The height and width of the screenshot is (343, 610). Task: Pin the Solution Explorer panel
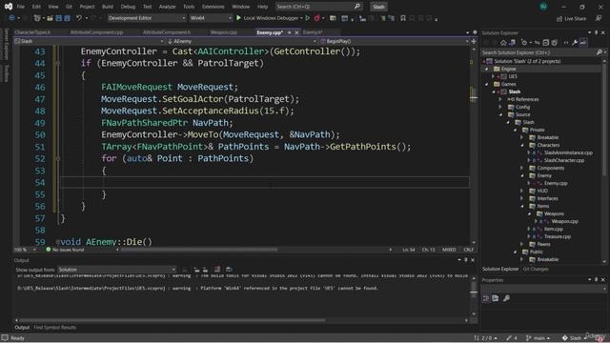[x=596, y=32]
